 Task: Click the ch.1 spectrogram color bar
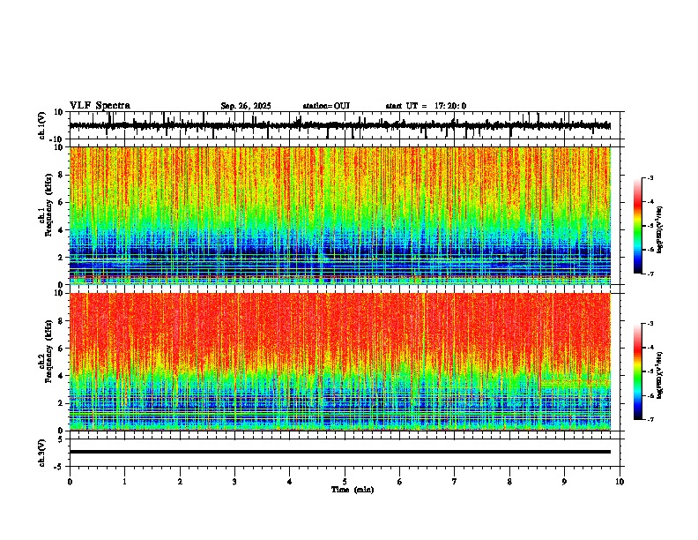coord(638,226)
